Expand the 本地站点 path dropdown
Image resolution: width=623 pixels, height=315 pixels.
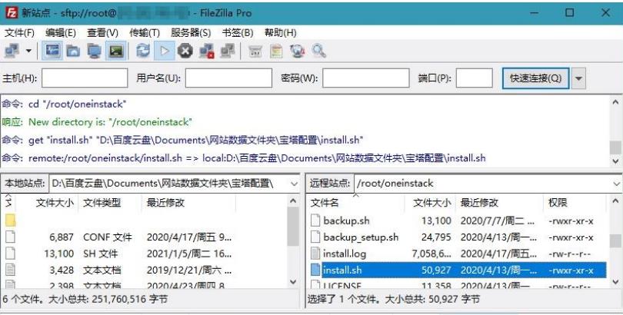tap(294, 184)
